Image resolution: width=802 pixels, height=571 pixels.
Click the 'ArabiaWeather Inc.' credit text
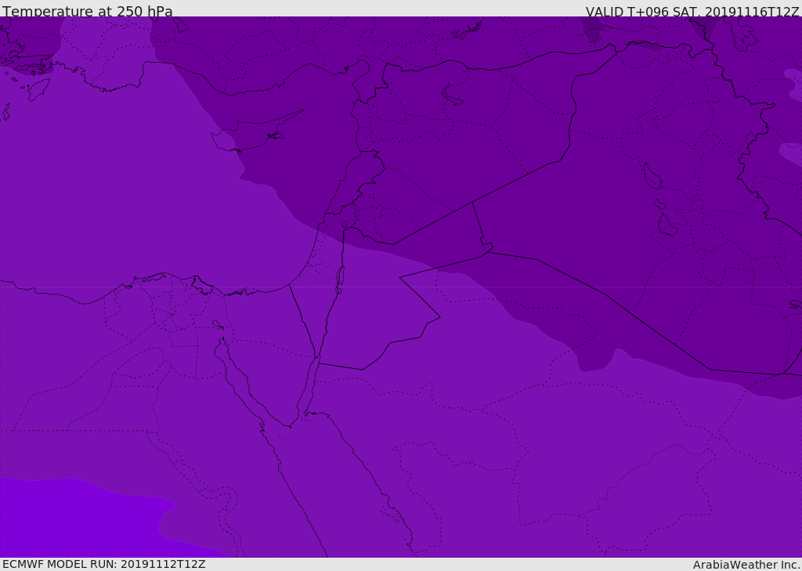pyautogui.click(x=746, y=565)
